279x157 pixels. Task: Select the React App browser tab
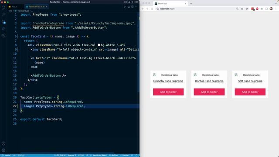click(x=170, y=3)
